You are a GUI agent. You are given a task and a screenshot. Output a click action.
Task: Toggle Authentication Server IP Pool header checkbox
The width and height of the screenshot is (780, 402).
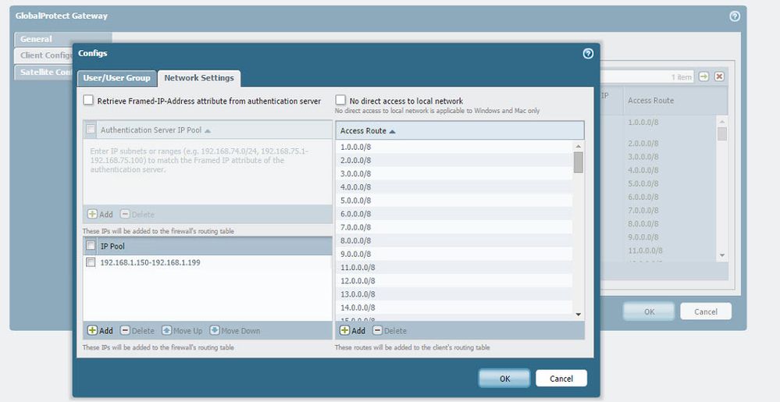(91, 130)
